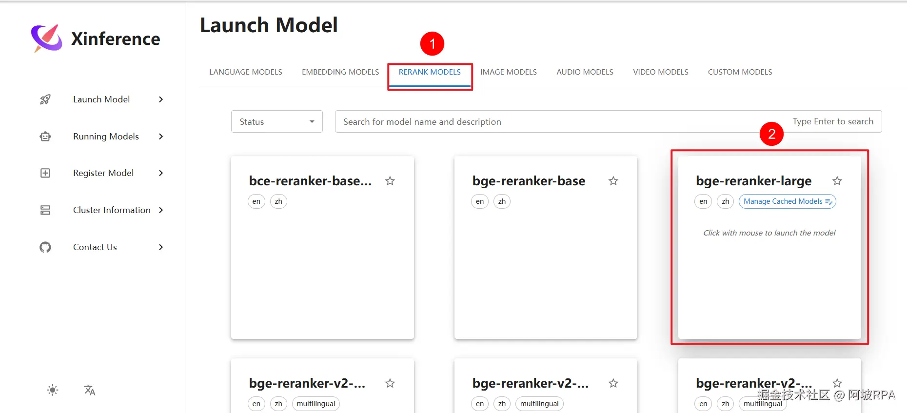The image size is (907, 413).
Task: Open the Status filter dropdown
Action: tap(277, 121)
